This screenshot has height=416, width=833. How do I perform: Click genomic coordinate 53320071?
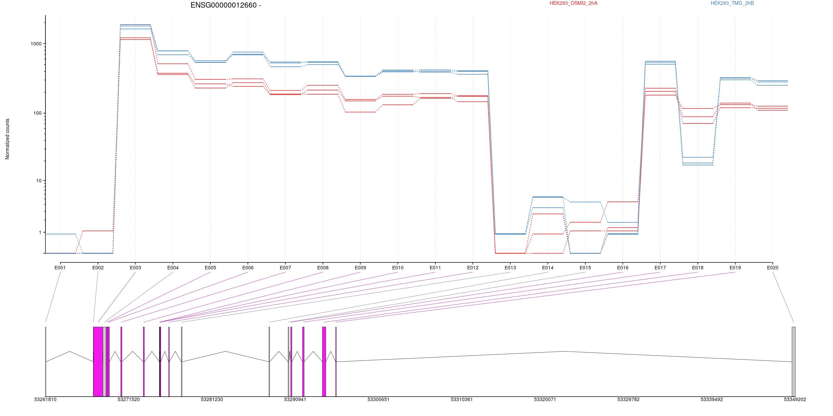pos(545,399)
